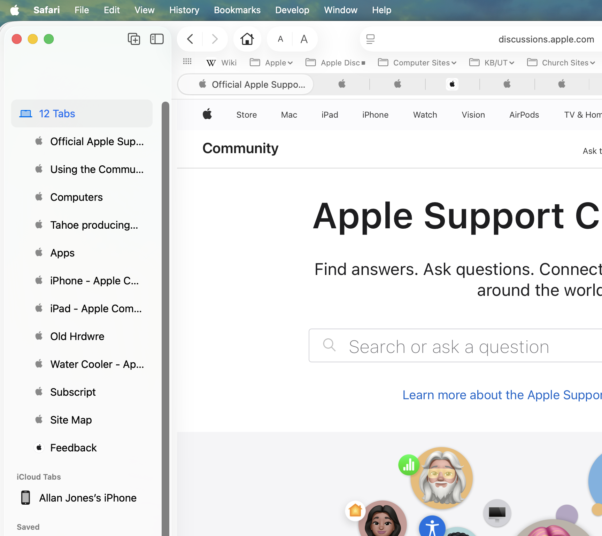Select the Official Apple Suppo... tab
The height and width of the screenshot is (536, 602).
pos(245,85)
